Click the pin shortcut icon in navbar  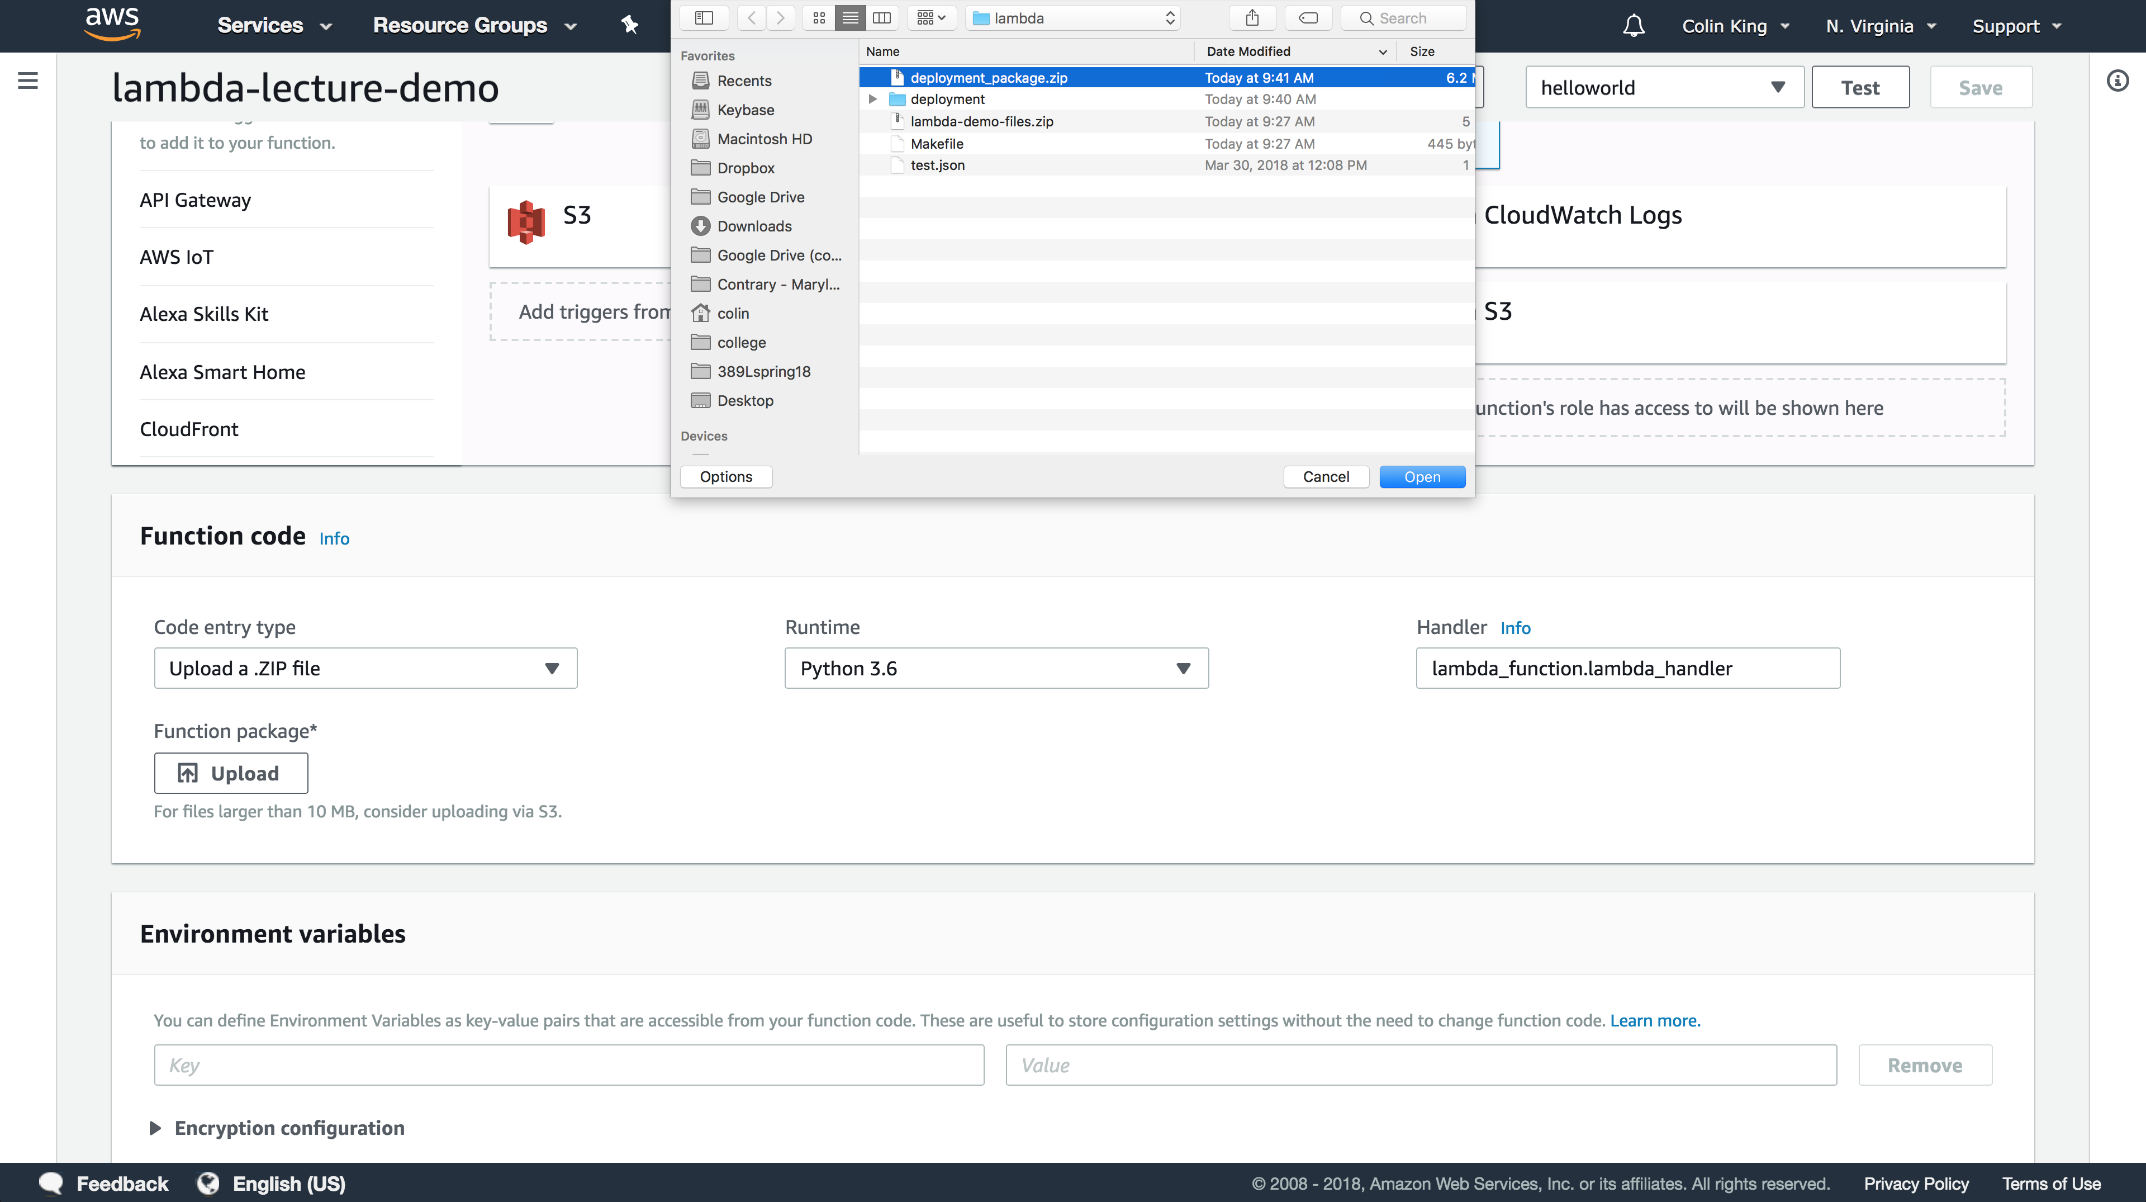(630, 25)
